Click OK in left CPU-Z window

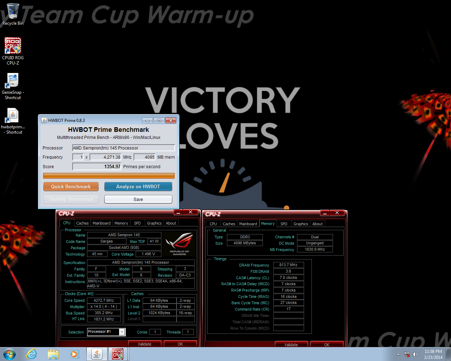(180, 344)
